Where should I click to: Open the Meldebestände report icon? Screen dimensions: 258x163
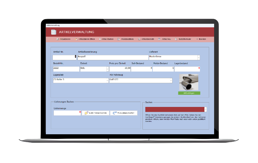click(x=119, y=39)
